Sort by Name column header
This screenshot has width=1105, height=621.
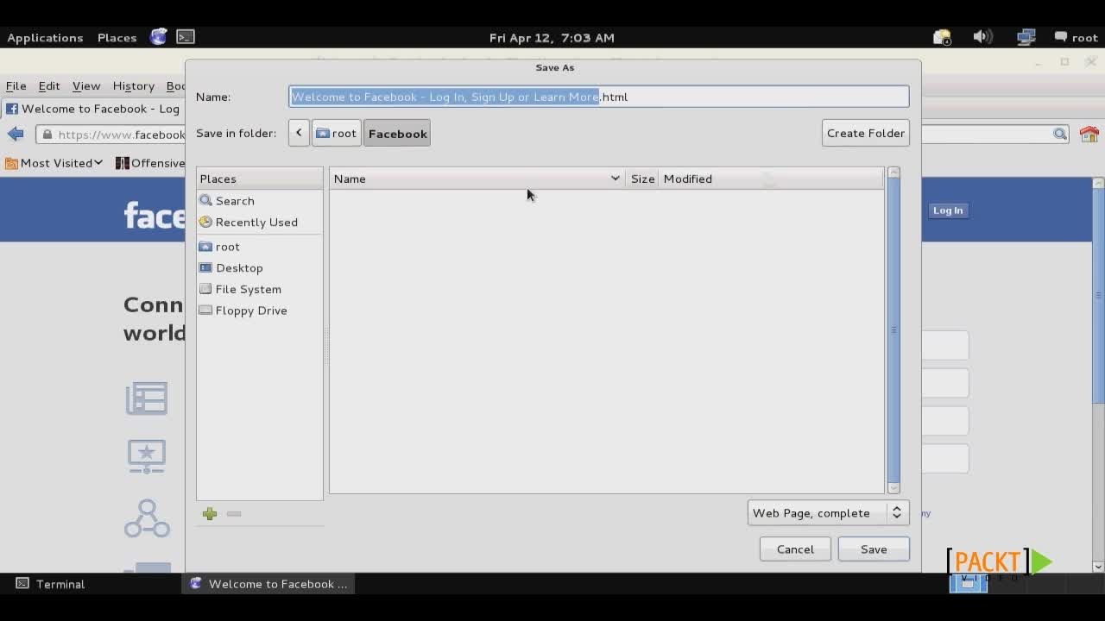[477, 179]
